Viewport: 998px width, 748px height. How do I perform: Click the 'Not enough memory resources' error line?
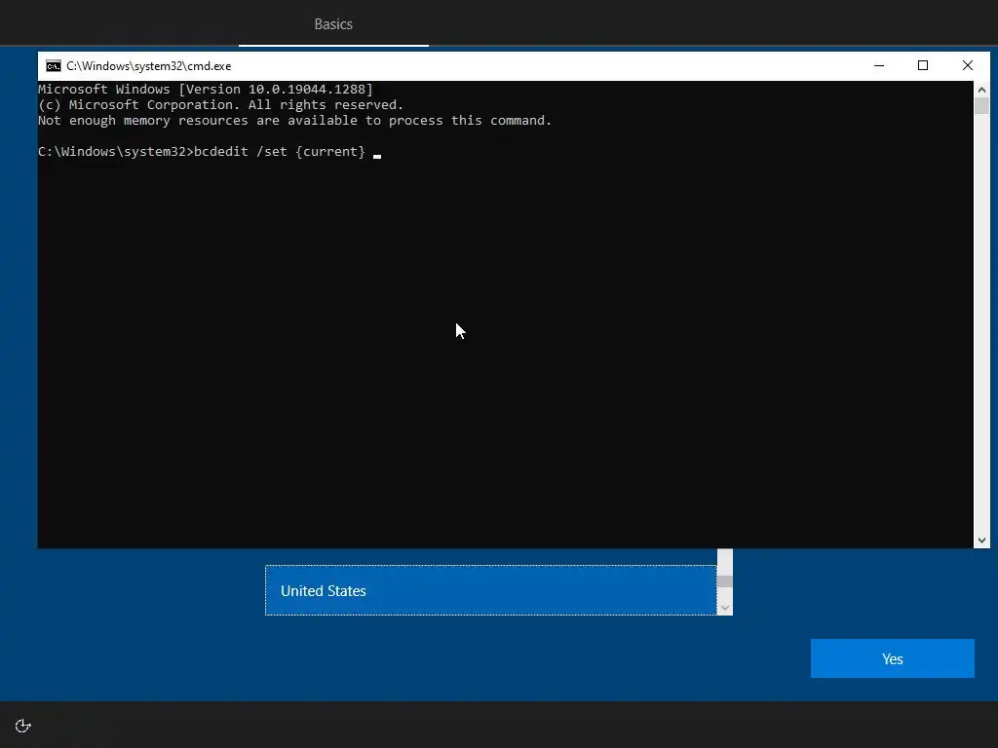pos(294,120)
